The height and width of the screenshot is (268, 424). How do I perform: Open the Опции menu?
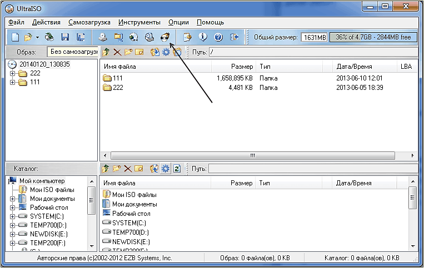[x=178, y=22]
